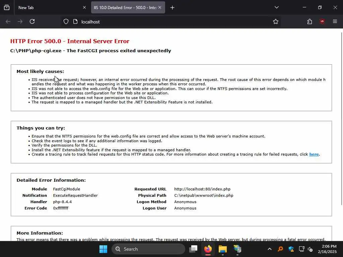Click 'Verify the permissions for the DLL' text
This screenshot has height=257, width=343.
(x=64, y=145)
